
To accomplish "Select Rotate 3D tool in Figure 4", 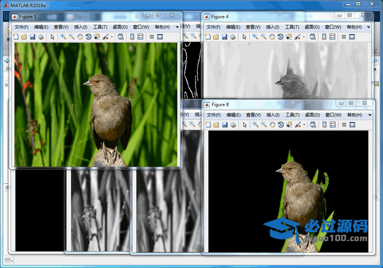I will [x=281, y=37].
